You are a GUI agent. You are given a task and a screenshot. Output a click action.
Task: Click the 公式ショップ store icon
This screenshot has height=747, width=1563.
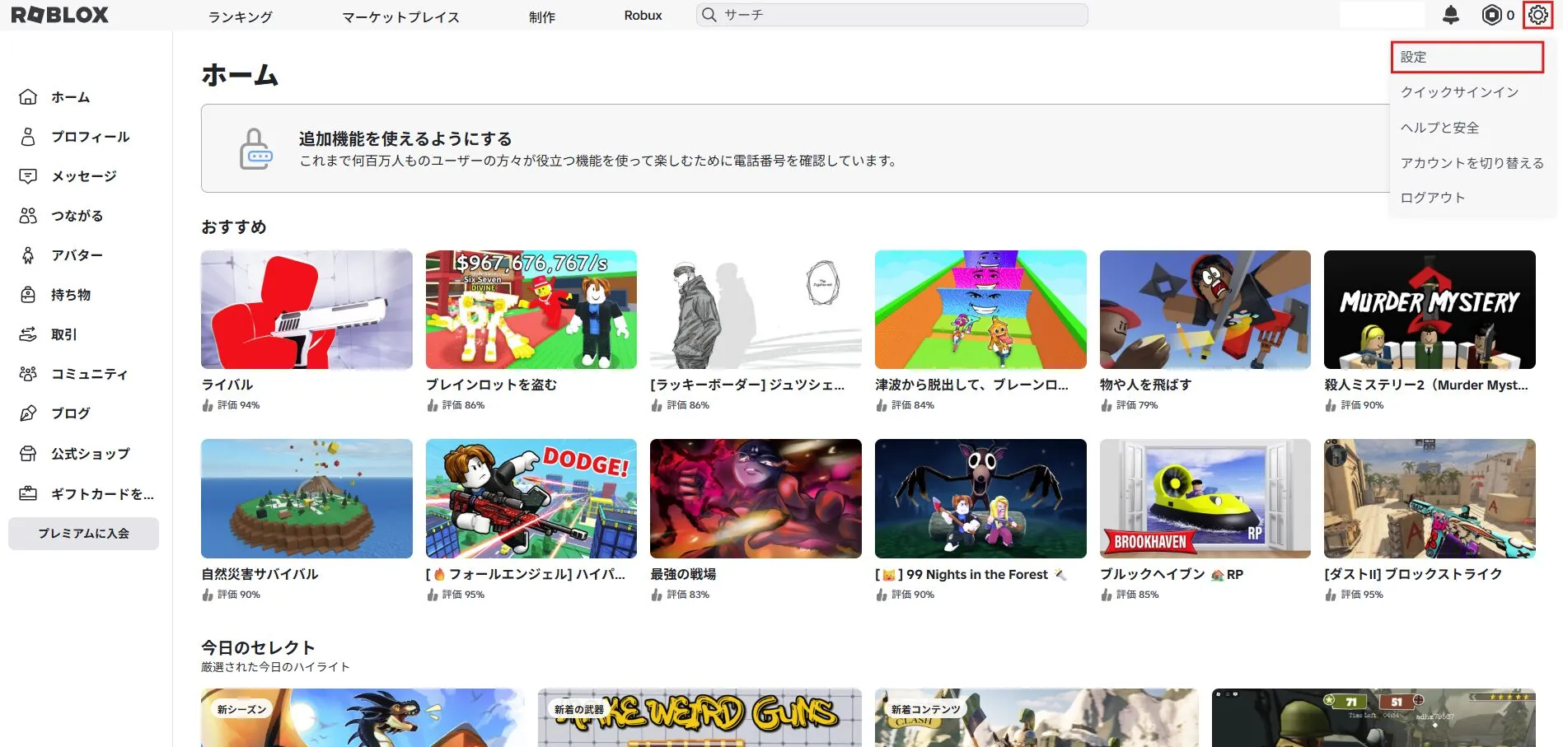[28, 454]
